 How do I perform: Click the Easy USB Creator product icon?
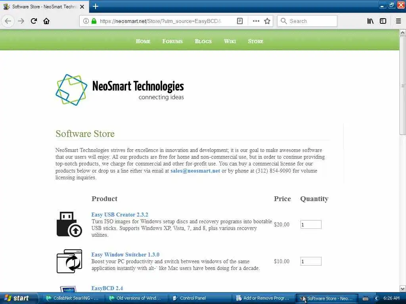[x=69, y=224]
